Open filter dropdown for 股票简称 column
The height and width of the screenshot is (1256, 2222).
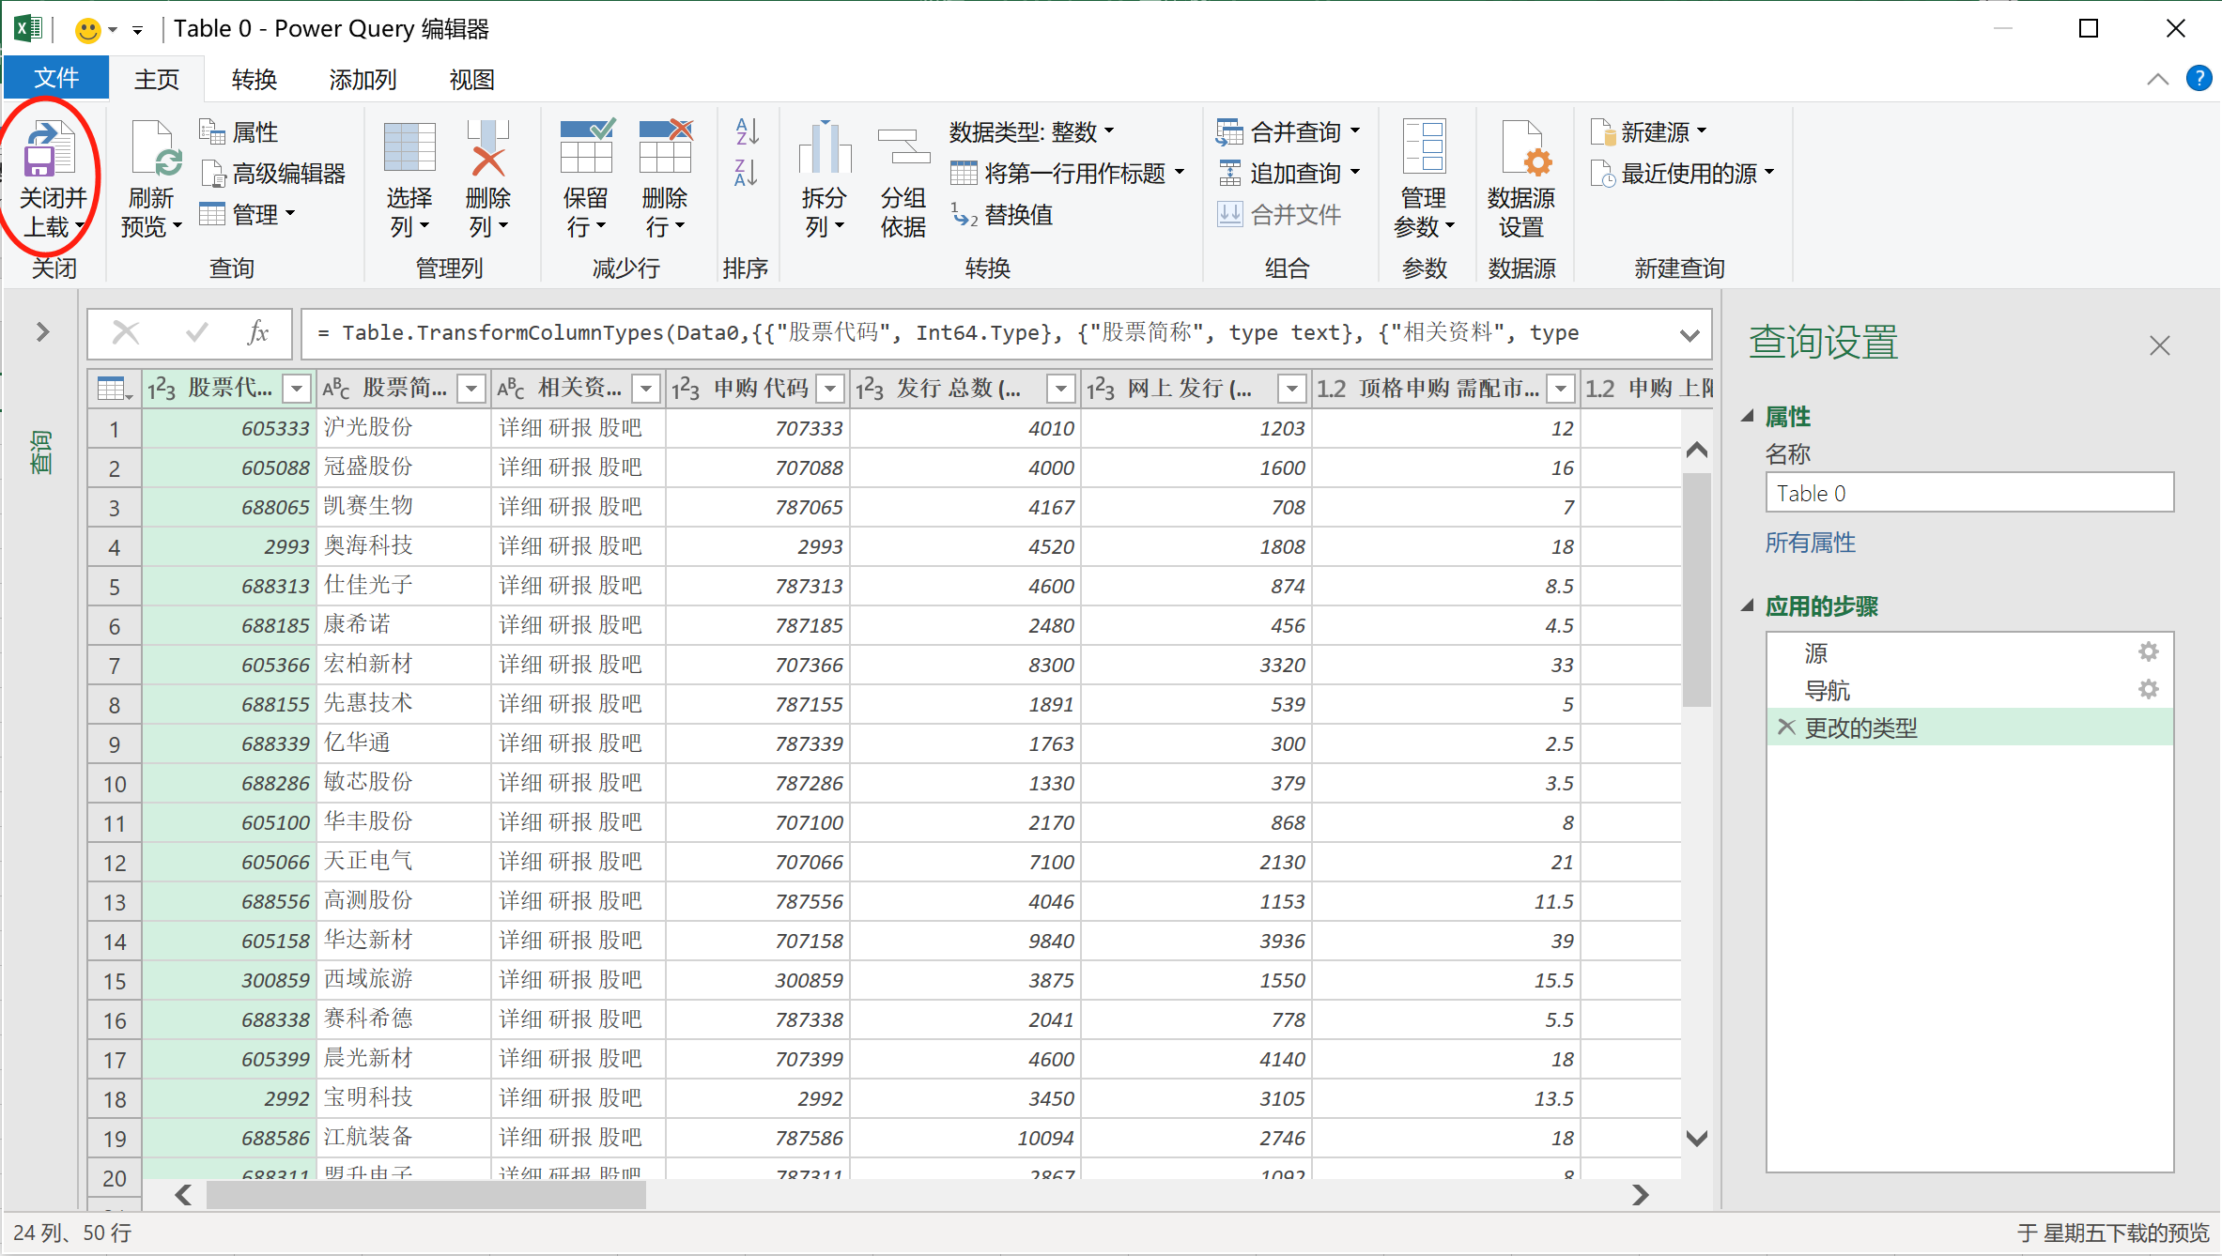click(x=471, y=388)
